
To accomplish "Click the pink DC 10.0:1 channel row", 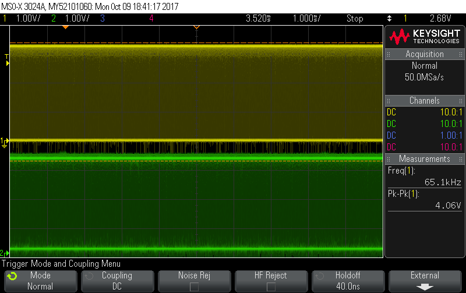I will coord(425,147).
